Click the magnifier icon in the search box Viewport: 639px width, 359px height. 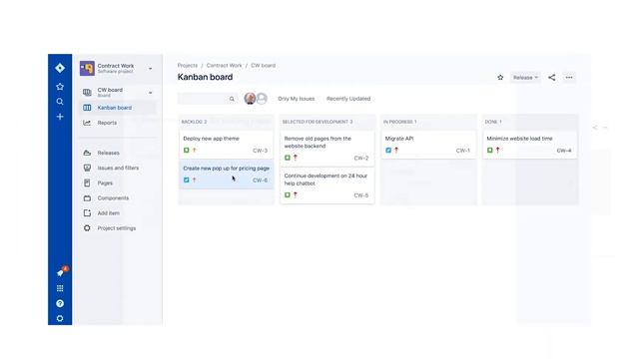(x=232, y=99)
